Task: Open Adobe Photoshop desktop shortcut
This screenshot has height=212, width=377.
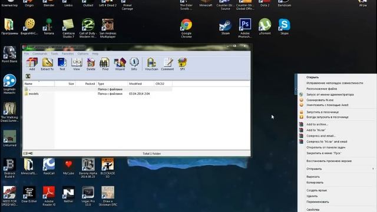Action: click(245, 28)
